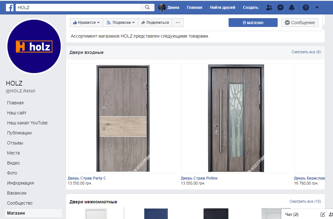
Task: Open the Подписки dropdown button
Action: tap(121, 23)
